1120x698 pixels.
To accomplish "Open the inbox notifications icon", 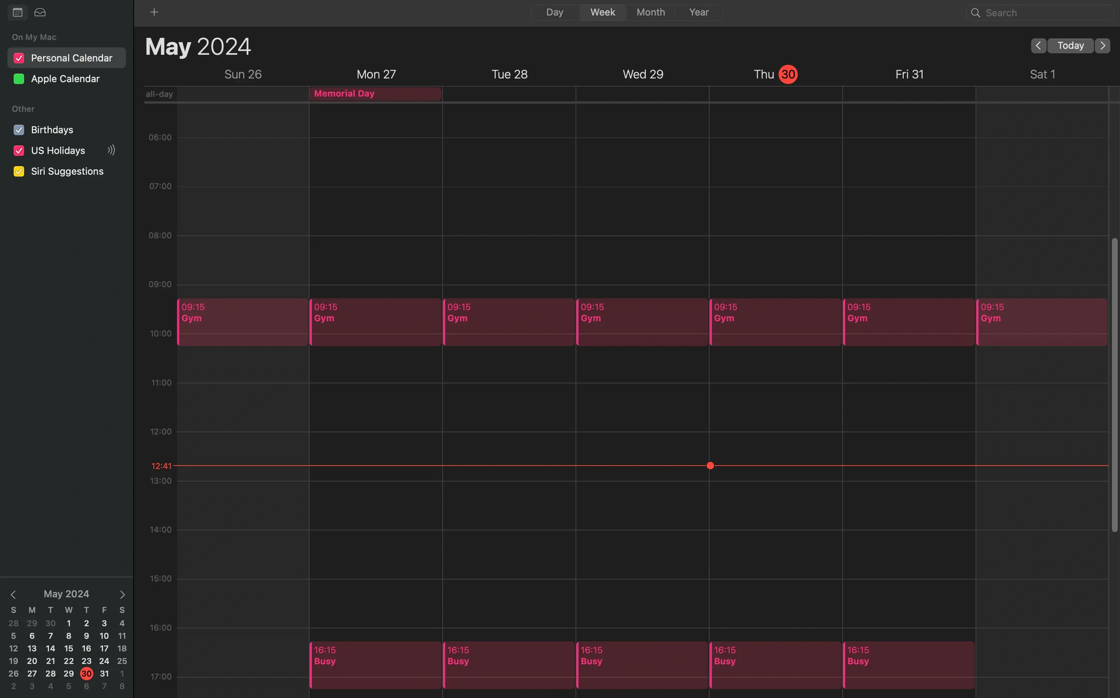I will pyautogui.click(x=40, y=13).
